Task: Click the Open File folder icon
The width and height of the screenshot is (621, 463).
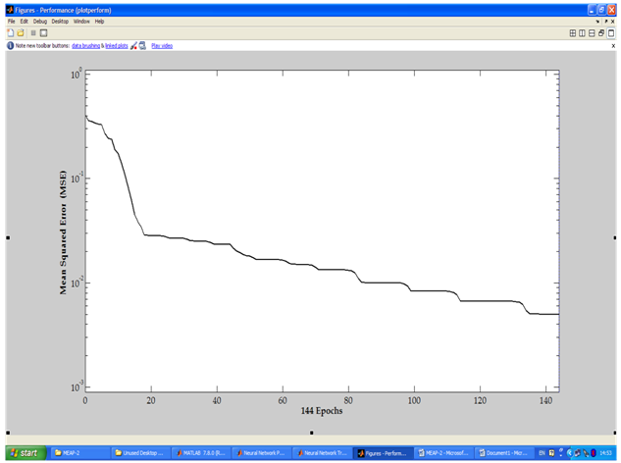Action: [x=21, y=32]
